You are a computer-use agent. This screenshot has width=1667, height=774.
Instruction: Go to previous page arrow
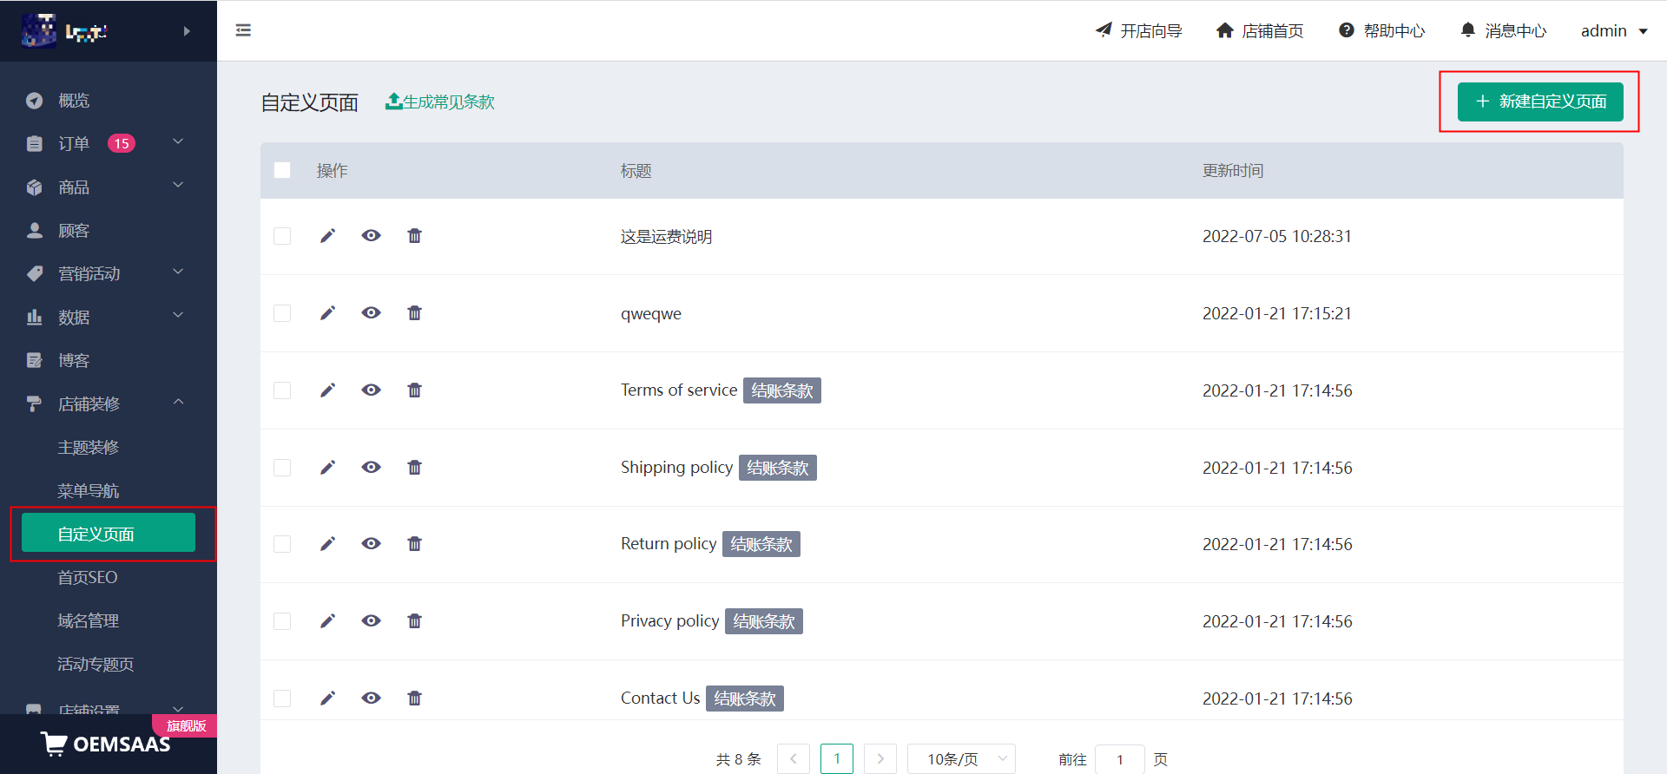pos(794,759)
